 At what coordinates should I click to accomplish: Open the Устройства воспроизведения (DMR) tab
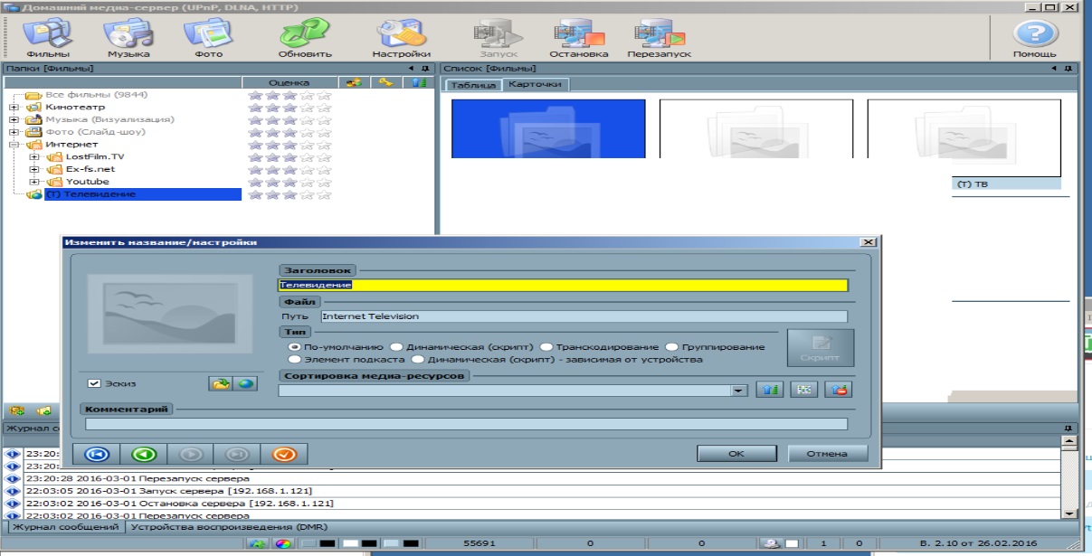pos(228,526)
